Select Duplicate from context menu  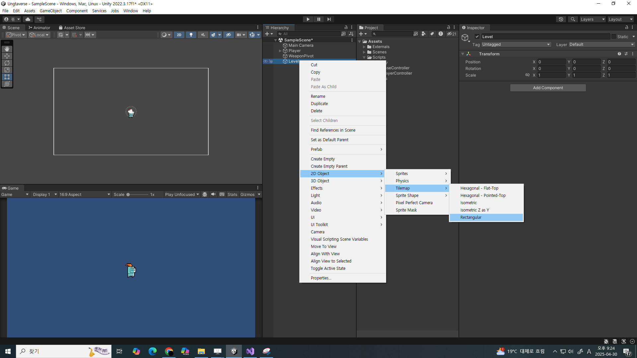[x=342, y=104]
